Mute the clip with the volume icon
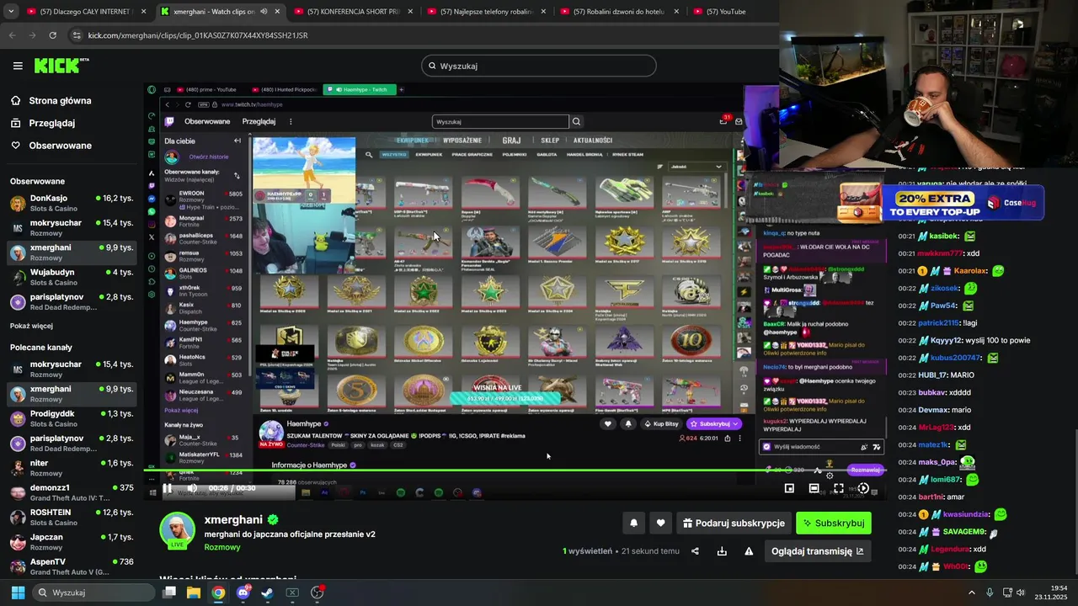This screenshot has width=1078, height=606. pos(192,488)
